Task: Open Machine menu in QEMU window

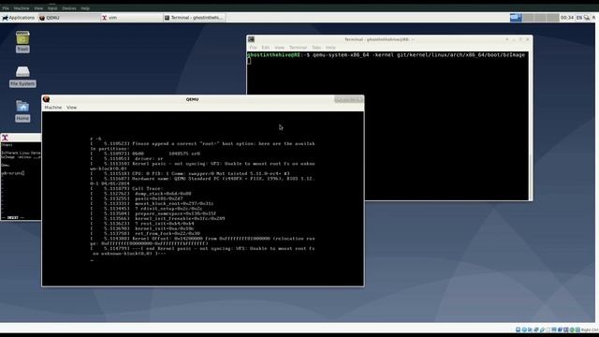Action: click(53, 108)
